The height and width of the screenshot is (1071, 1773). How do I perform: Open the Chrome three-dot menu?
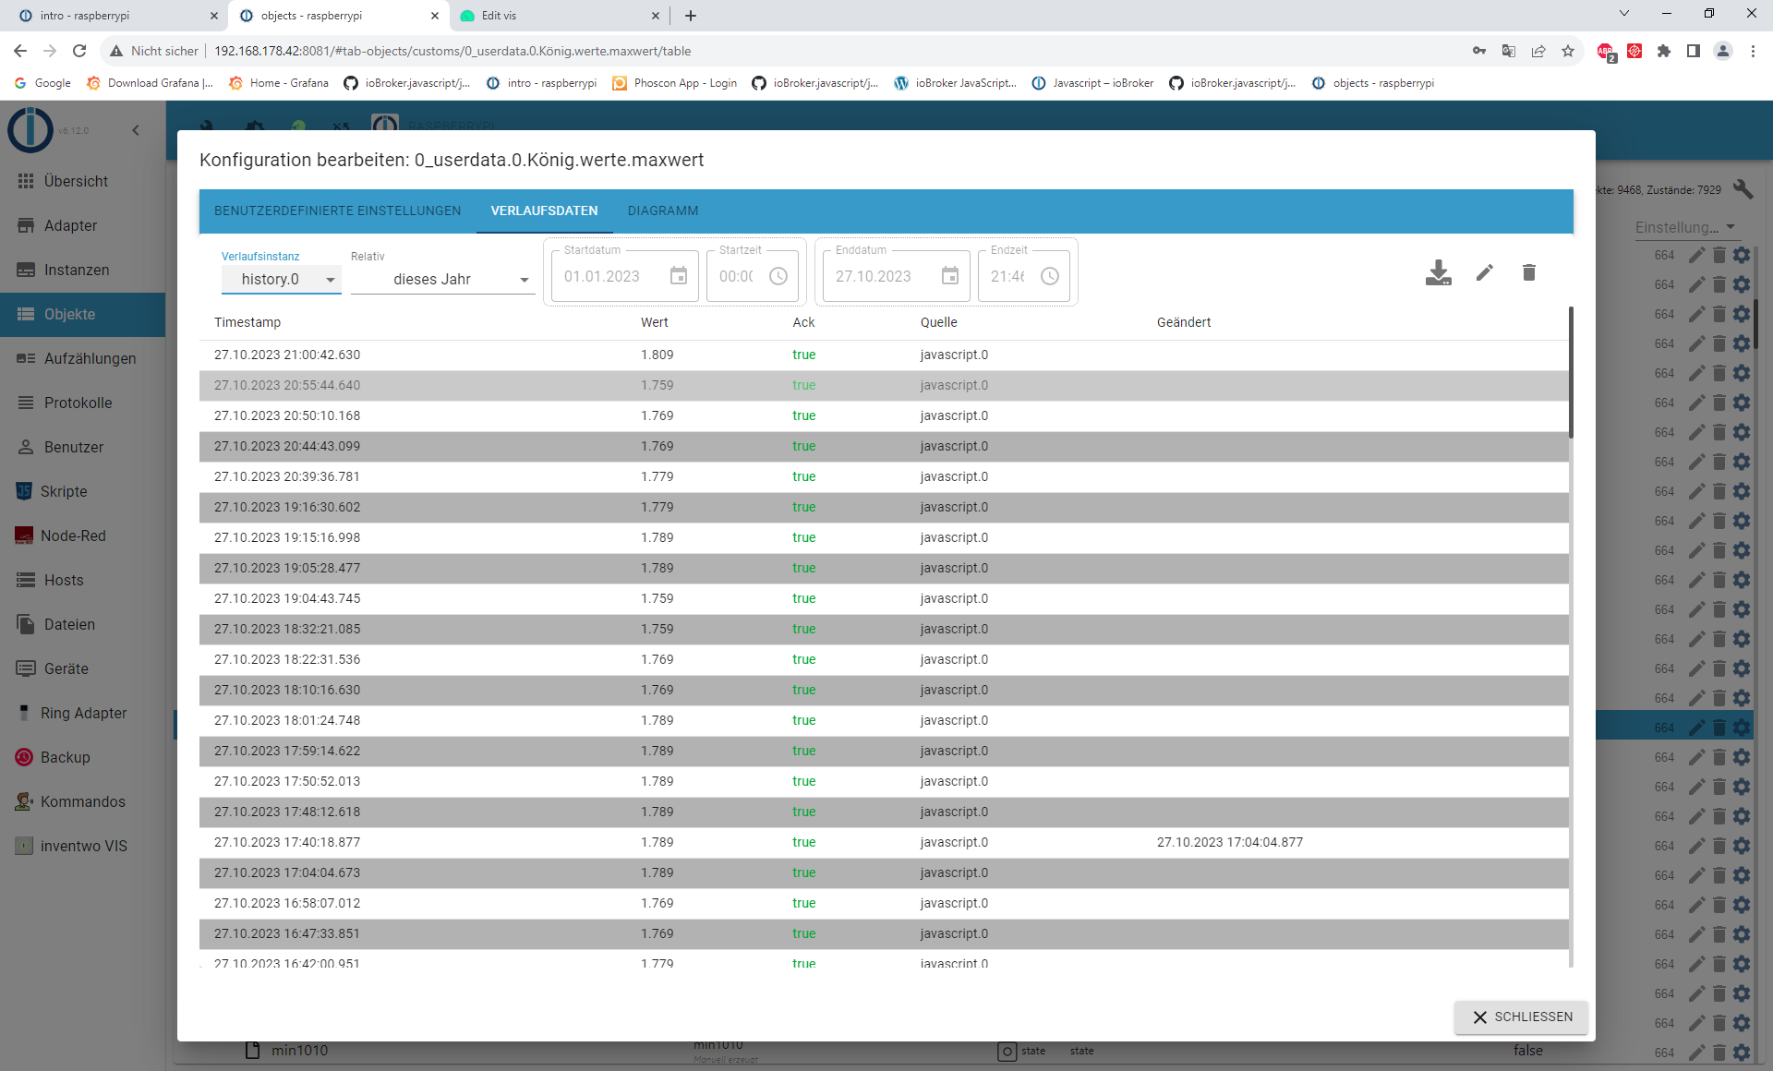click(1753, 51)
